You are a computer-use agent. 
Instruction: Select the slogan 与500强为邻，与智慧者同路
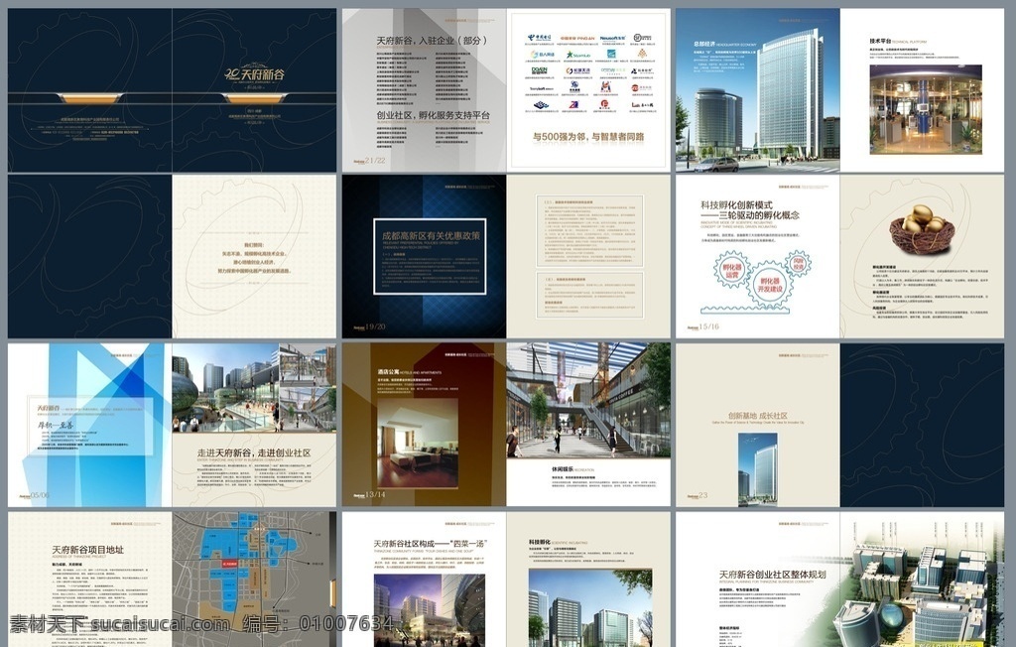pos(588,138)
